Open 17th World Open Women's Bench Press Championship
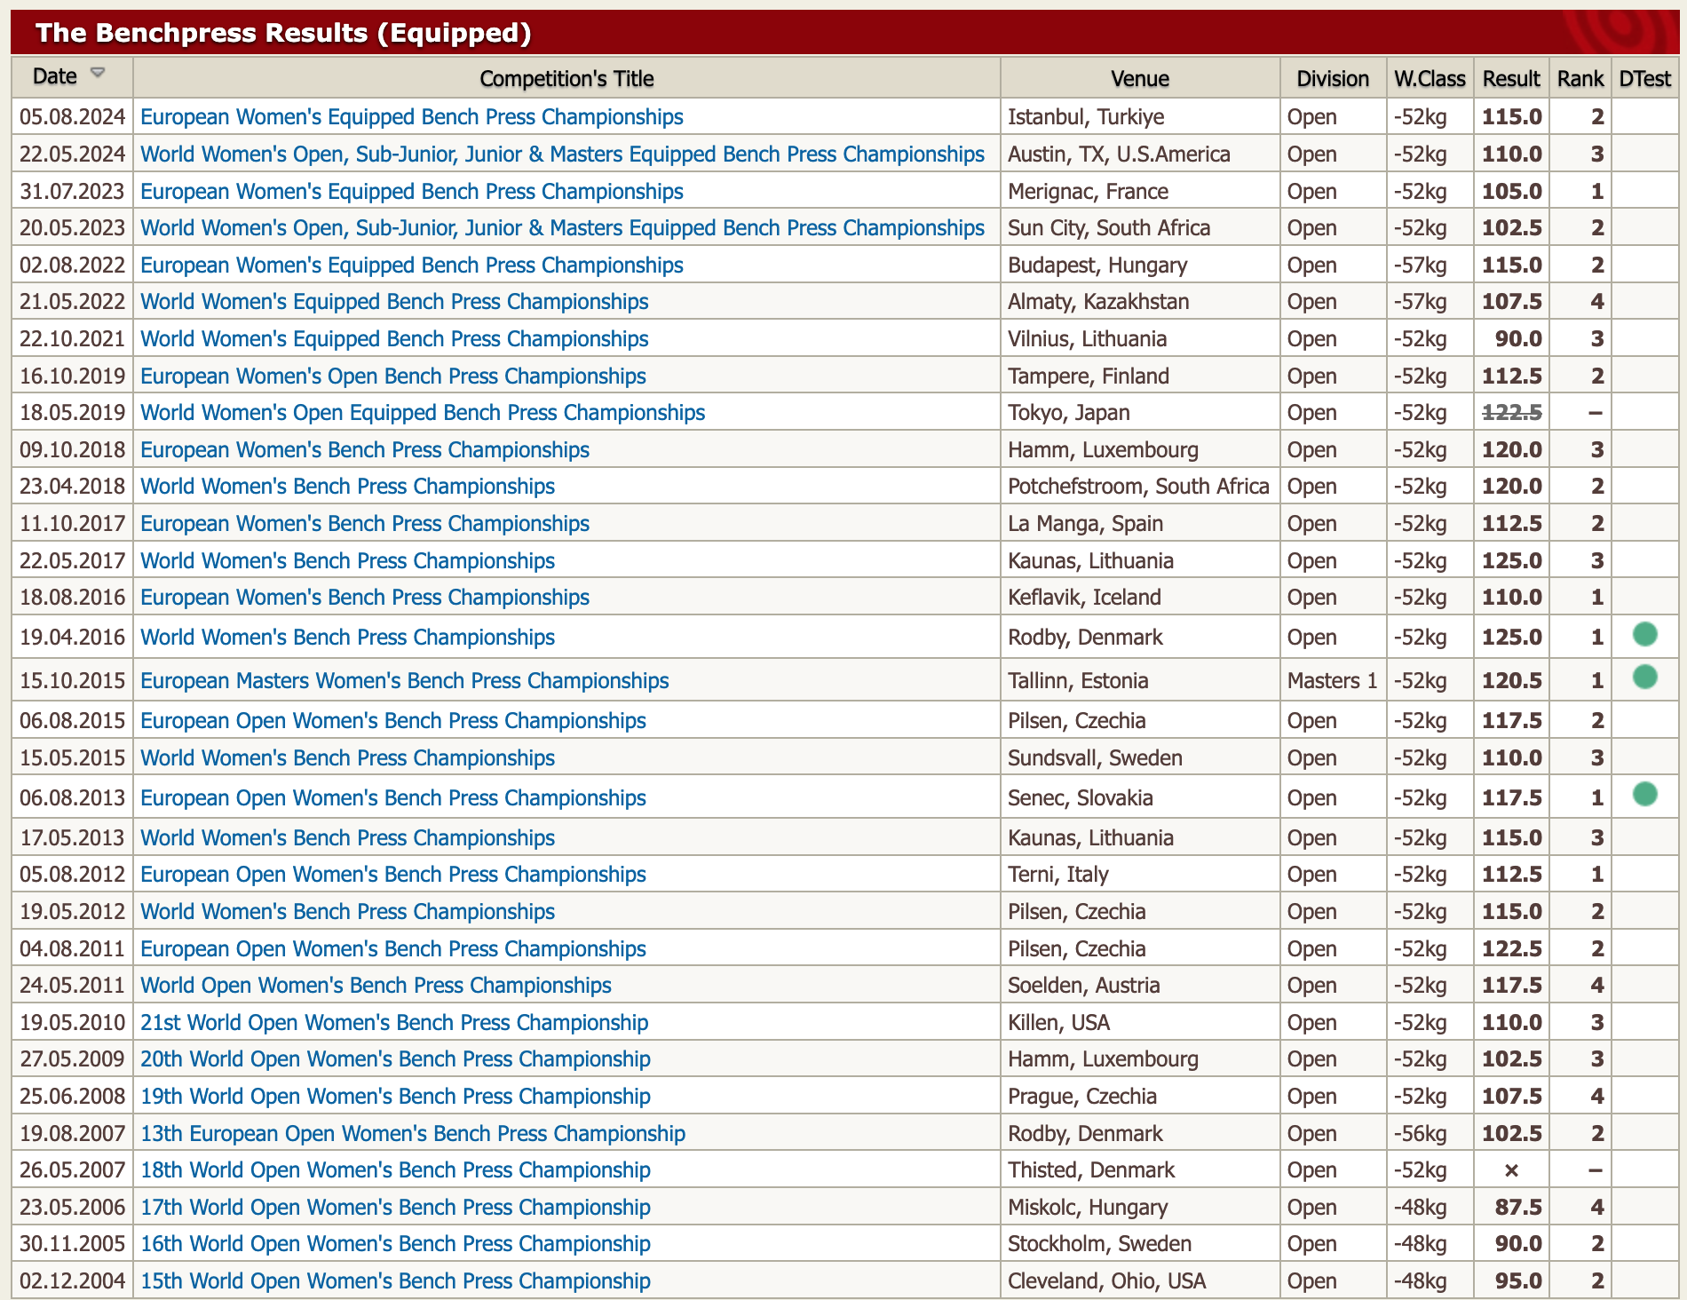The height and width of the screenshot is (1300, 1687). (395, 1208)
